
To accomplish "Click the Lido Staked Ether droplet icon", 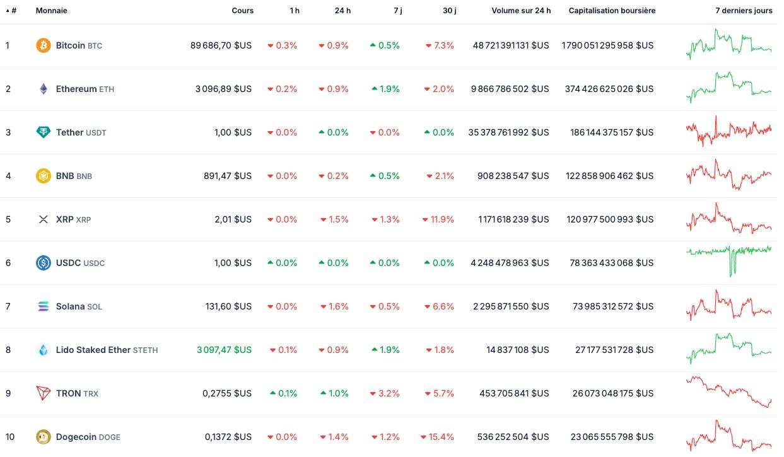I will (x=43, y=350).
